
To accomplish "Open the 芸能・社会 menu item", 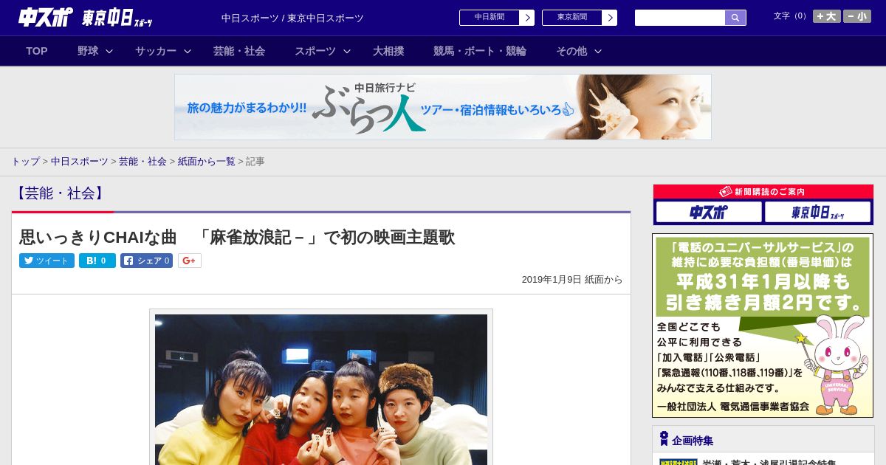I will point(239,51).
